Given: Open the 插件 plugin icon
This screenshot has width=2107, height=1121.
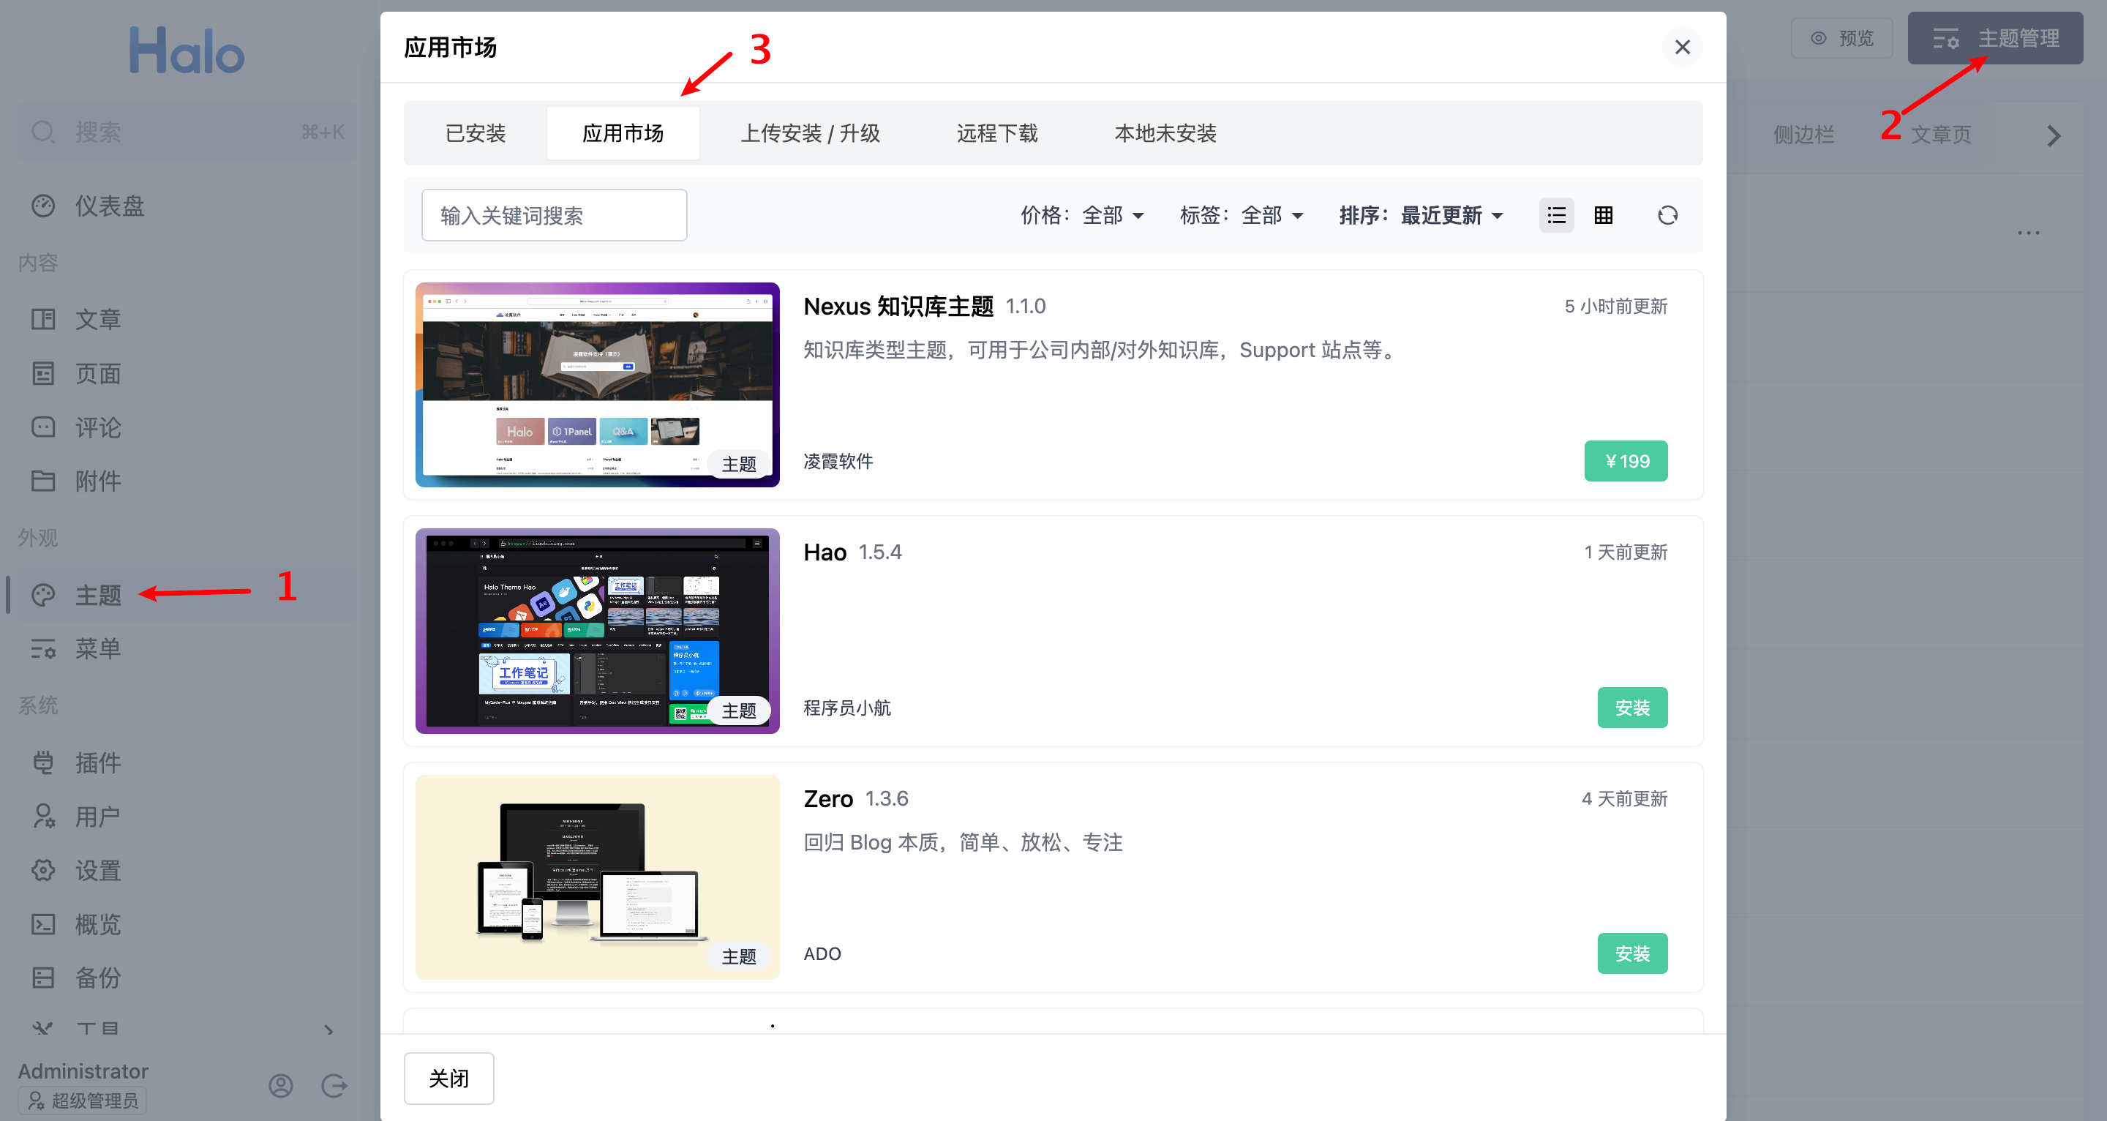Looking at the screenshot, I should [x=43, y=762].
